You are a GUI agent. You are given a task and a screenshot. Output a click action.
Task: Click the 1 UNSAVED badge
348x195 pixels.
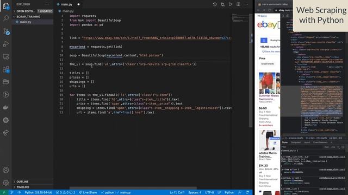coord(45,11)
